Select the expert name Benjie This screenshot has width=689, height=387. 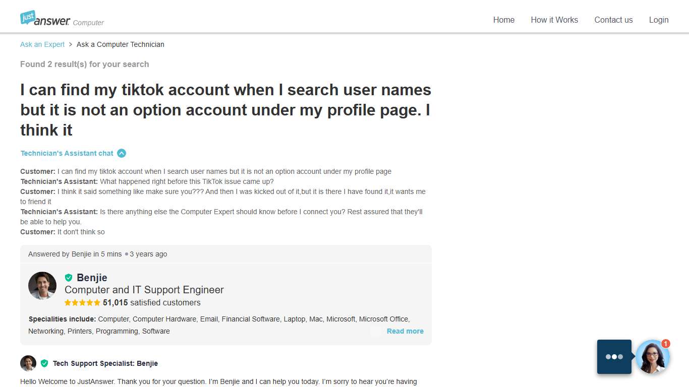92,278
